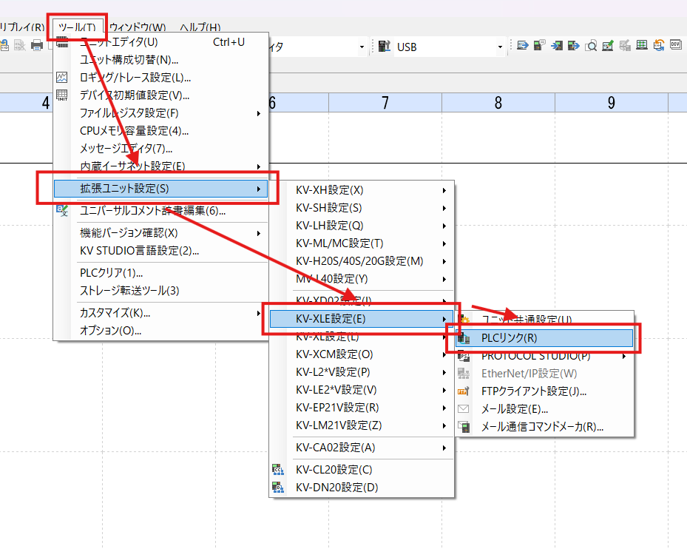Expand the PROTOCOL STUDIO(P) submenu
This screenshot has height=549, width=687.
(624, 357)
